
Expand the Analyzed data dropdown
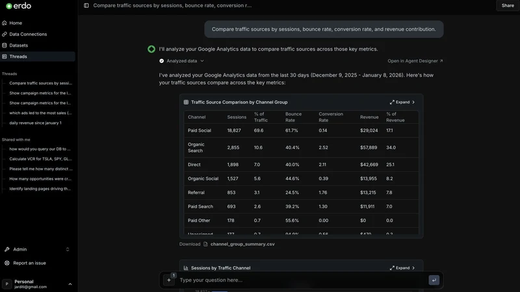pyautogui.click(x=182, y=61)
